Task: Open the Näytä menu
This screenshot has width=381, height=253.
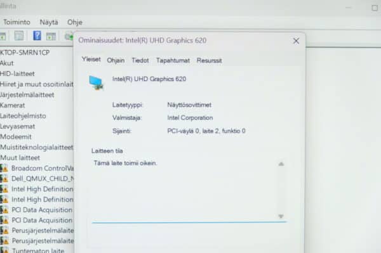Action: tap(49, 22)
